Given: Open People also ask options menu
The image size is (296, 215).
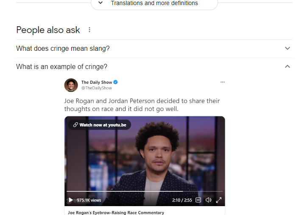Looking at the screenshot, I should [x=89, y=30].
